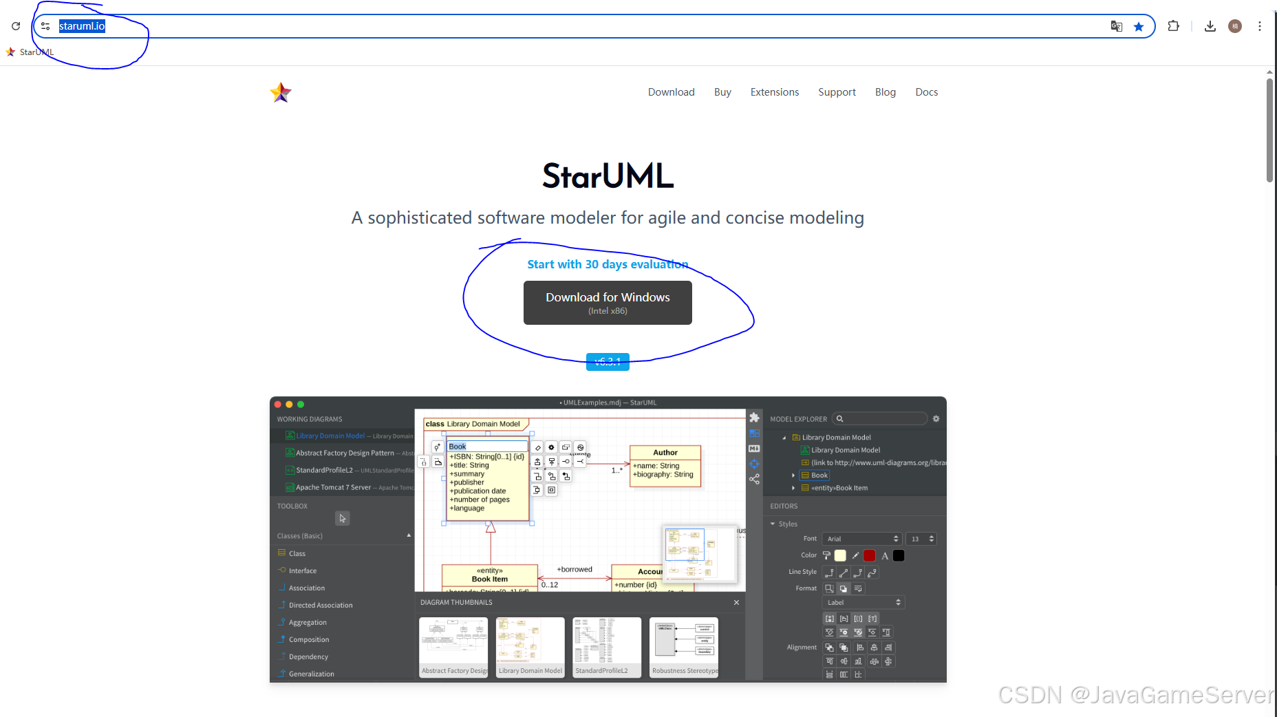Click the page vertical scrollbar thumb
The image size is (1277, 717).
1269,130
